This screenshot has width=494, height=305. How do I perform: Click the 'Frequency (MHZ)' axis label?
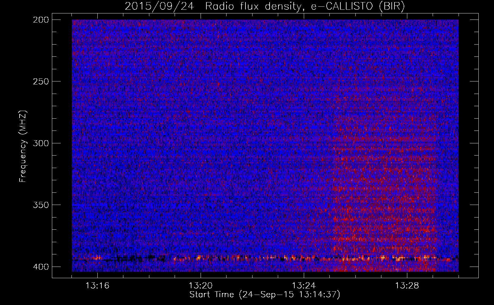(x=23, y=146)
